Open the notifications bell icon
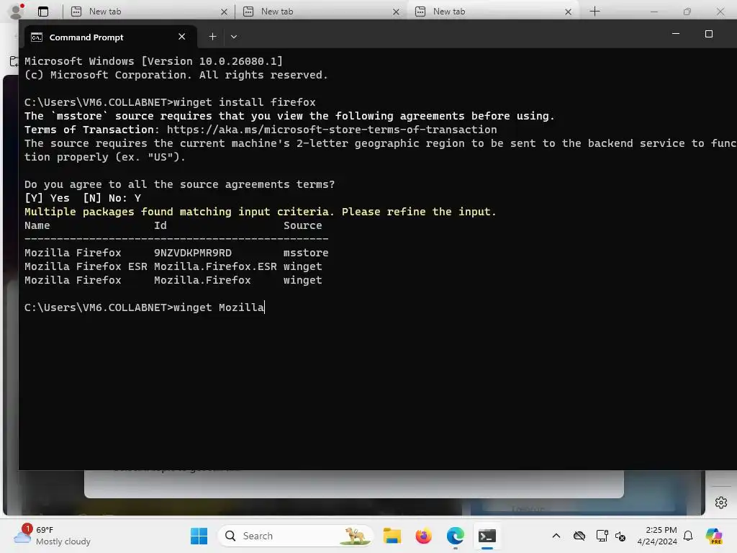The width and height of the screenshot is (737, 553). (688, 536)
